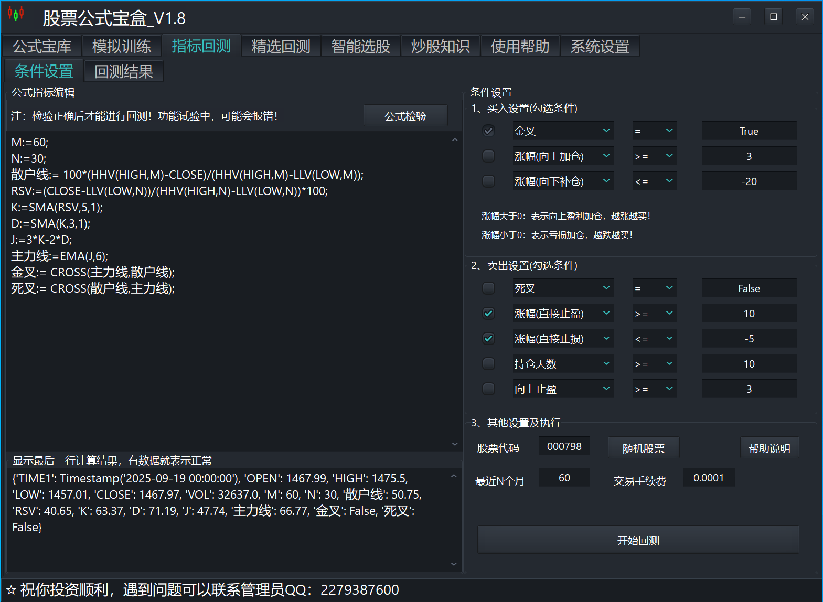The height and width of the screenshot is (602, 823).
Task: Open the 向上止盈 condition dropdown
Action: [x=563, y=389]
